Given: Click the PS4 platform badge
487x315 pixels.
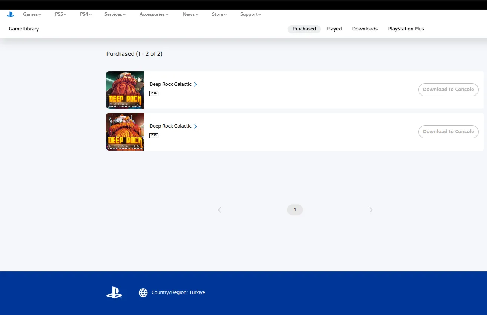Looking at the screenshot, I should pos(154,93).
